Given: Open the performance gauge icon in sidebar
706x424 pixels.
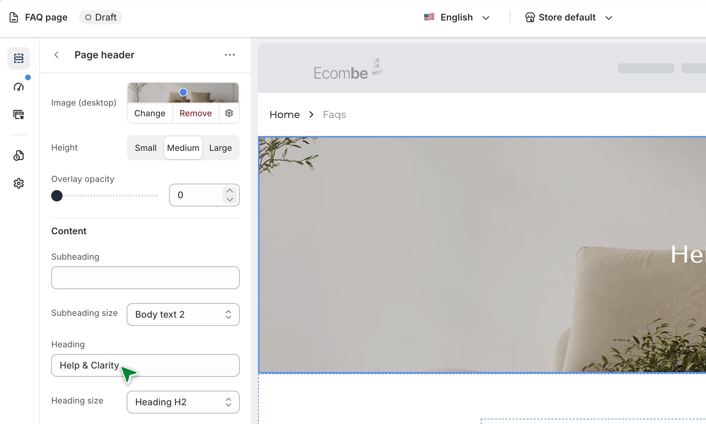Looking at the screenshot, I should [x=19, y=87].
